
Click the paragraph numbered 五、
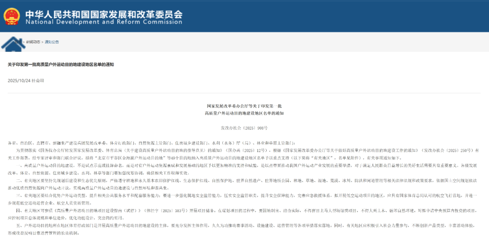coord(244,229)
